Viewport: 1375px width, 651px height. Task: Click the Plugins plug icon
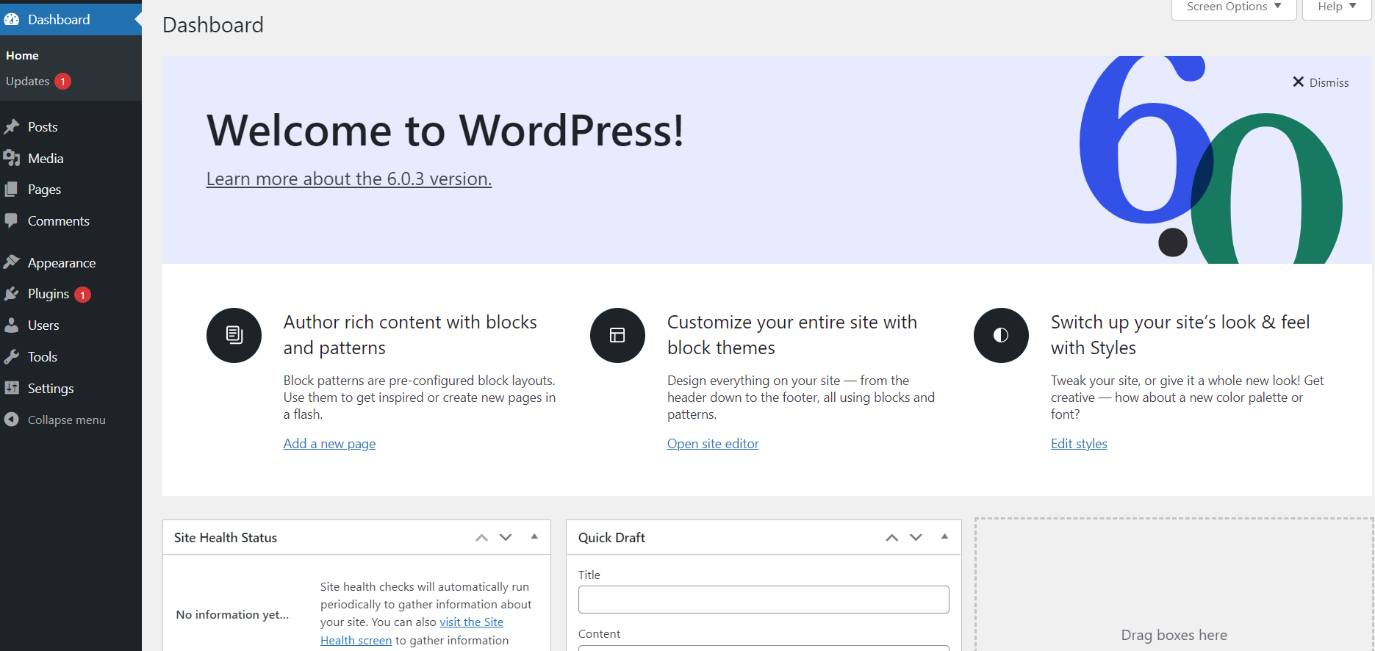pyautogui.click(x=11, y=294)
